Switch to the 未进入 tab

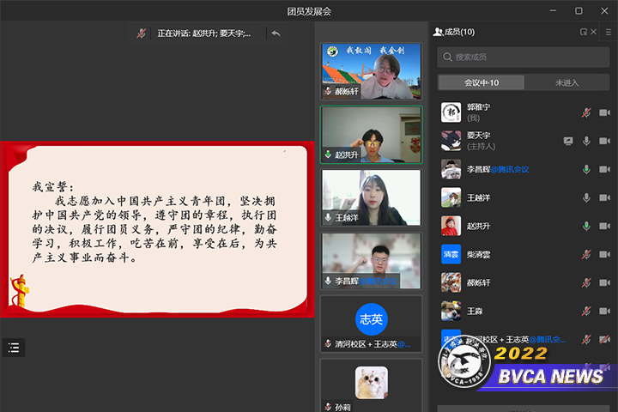point(566,83)
